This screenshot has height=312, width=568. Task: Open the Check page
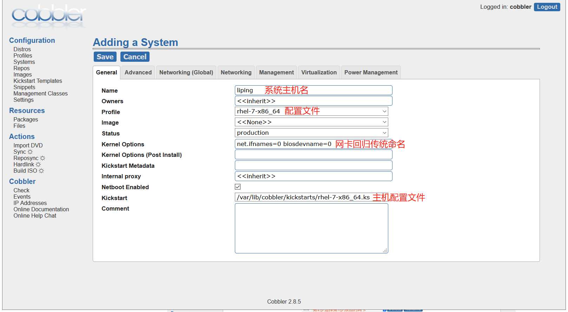tap(21, 190)
